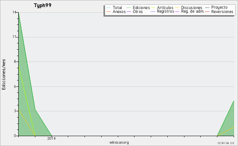Click the Ediciones/mes axis title
The height and width of the screenshot is (146, 238).
click(4, 75)
